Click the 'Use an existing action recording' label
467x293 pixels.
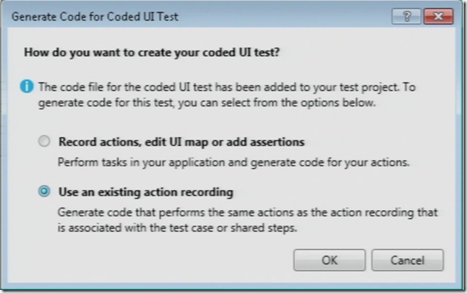pos(146,192)
